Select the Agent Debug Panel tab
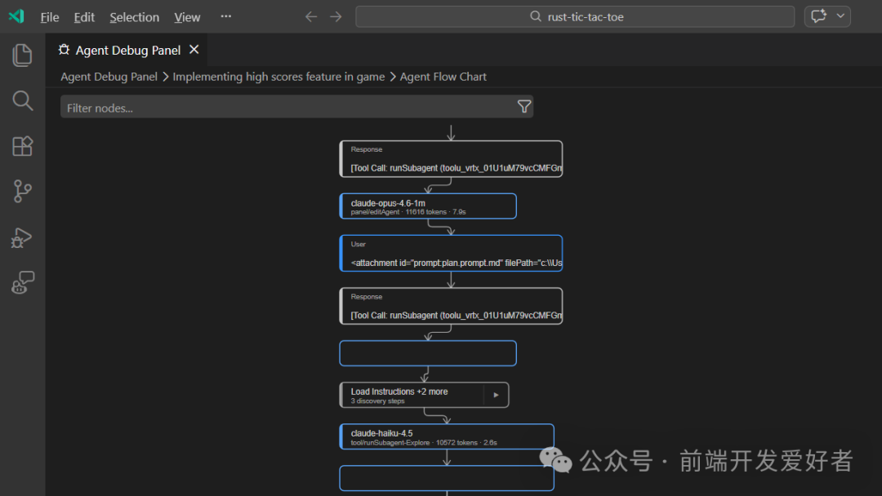Viewport: 882px width, 496px height. (127, 51)
